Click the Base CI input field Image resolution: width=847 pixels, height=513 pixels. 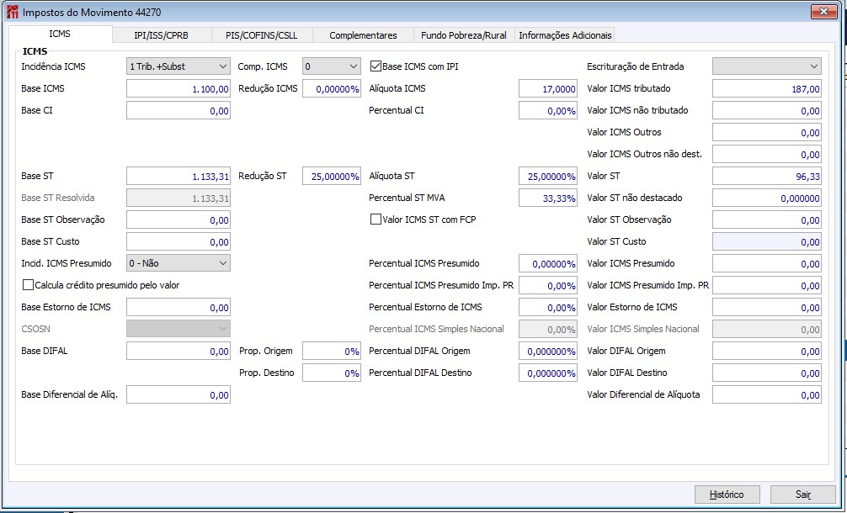(x=178, y=110)
